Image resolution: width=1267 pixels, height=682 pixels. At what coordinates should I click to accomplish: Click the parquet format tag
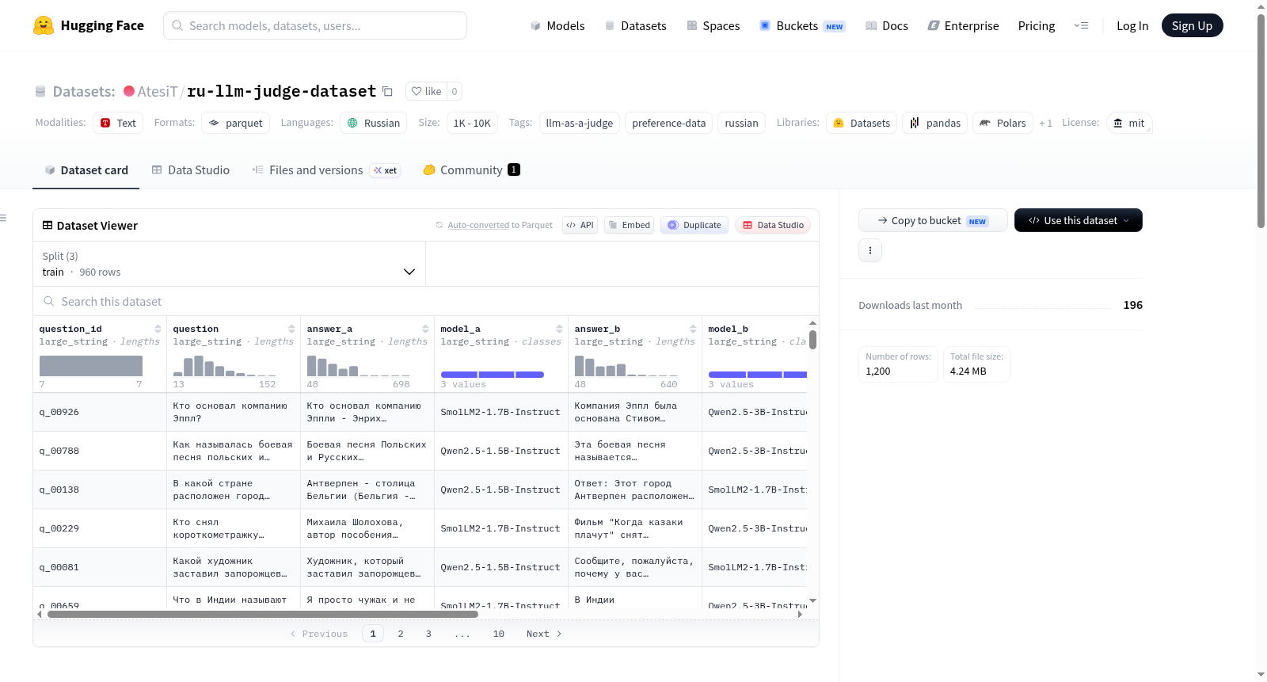(x=235, y=123)
